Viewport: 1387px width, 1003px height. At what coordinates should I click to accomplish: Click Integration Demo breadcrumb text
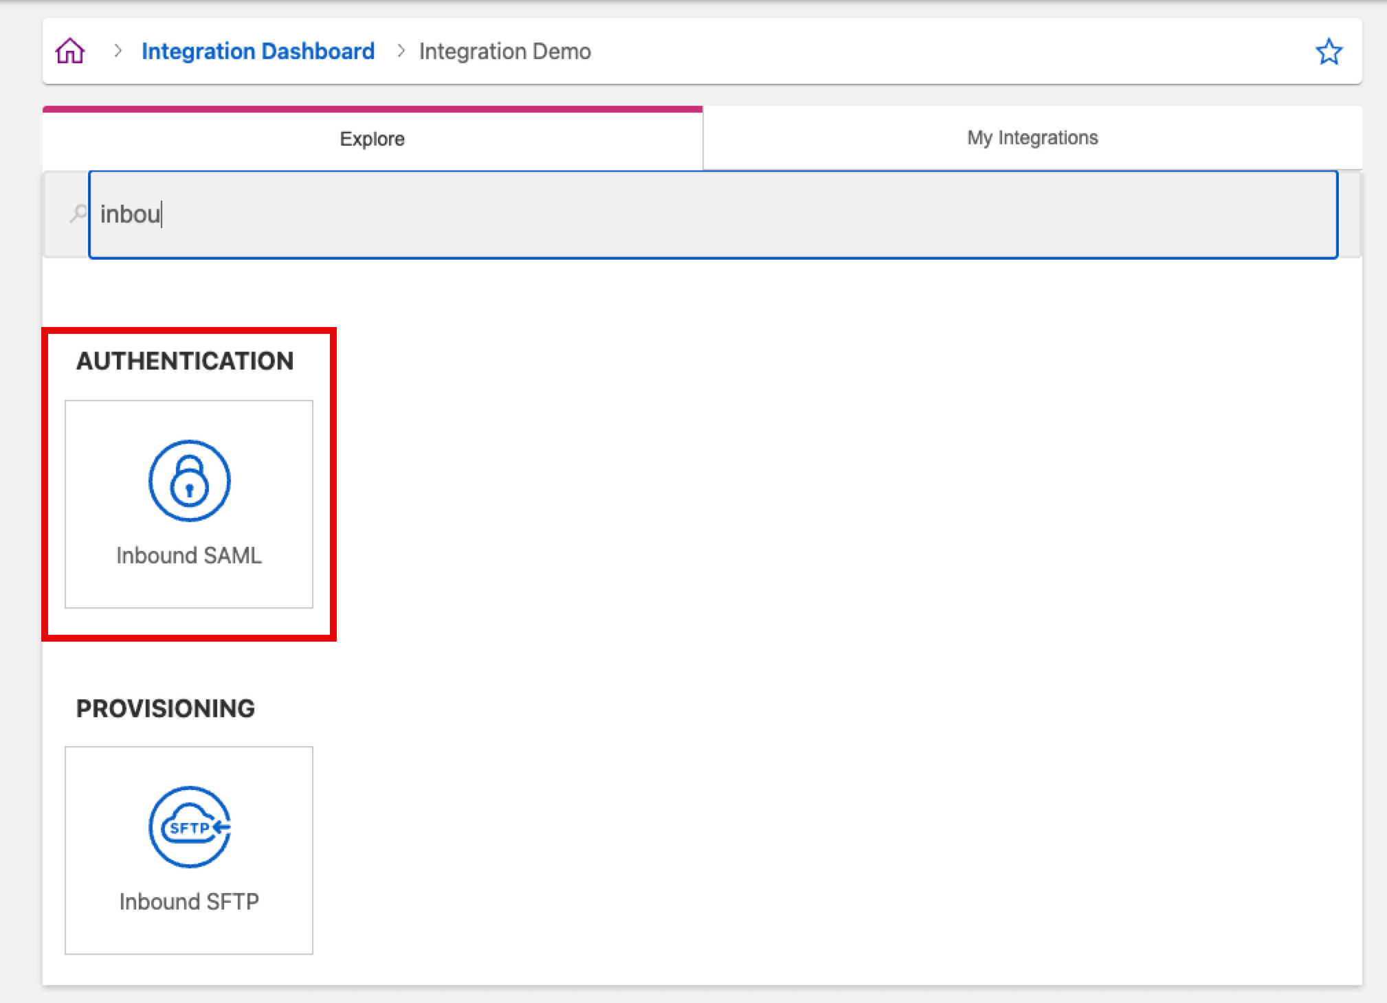(x=504, y=52)
